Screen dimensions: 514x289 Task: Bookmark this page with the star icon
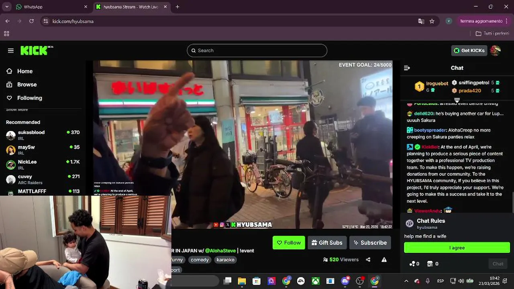pos(432,21)
